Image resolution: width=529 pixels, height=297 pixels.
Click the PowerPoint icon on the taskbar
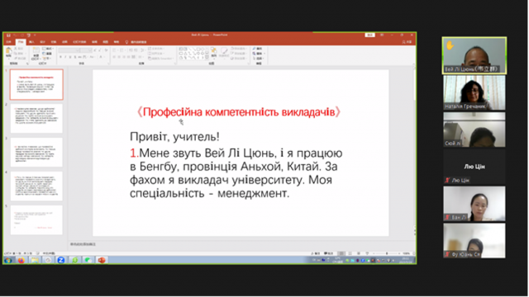[101, 260]
